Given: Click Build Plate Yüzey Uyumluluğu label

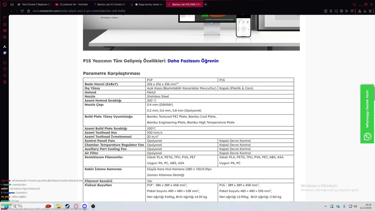Looking at the screenshot, I should click(108, 117).
